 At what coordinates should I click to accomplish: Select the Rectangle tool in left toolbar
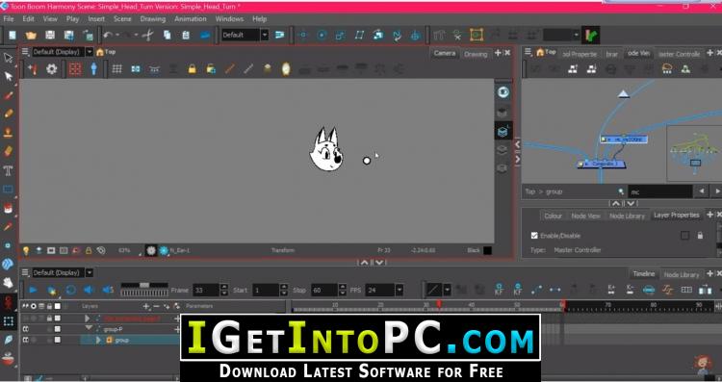tap(8, 190)
